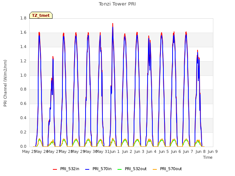Click the 1.0 y-axis tick label
The height and width of the screenshot is (176, 235).
[23, 75]
